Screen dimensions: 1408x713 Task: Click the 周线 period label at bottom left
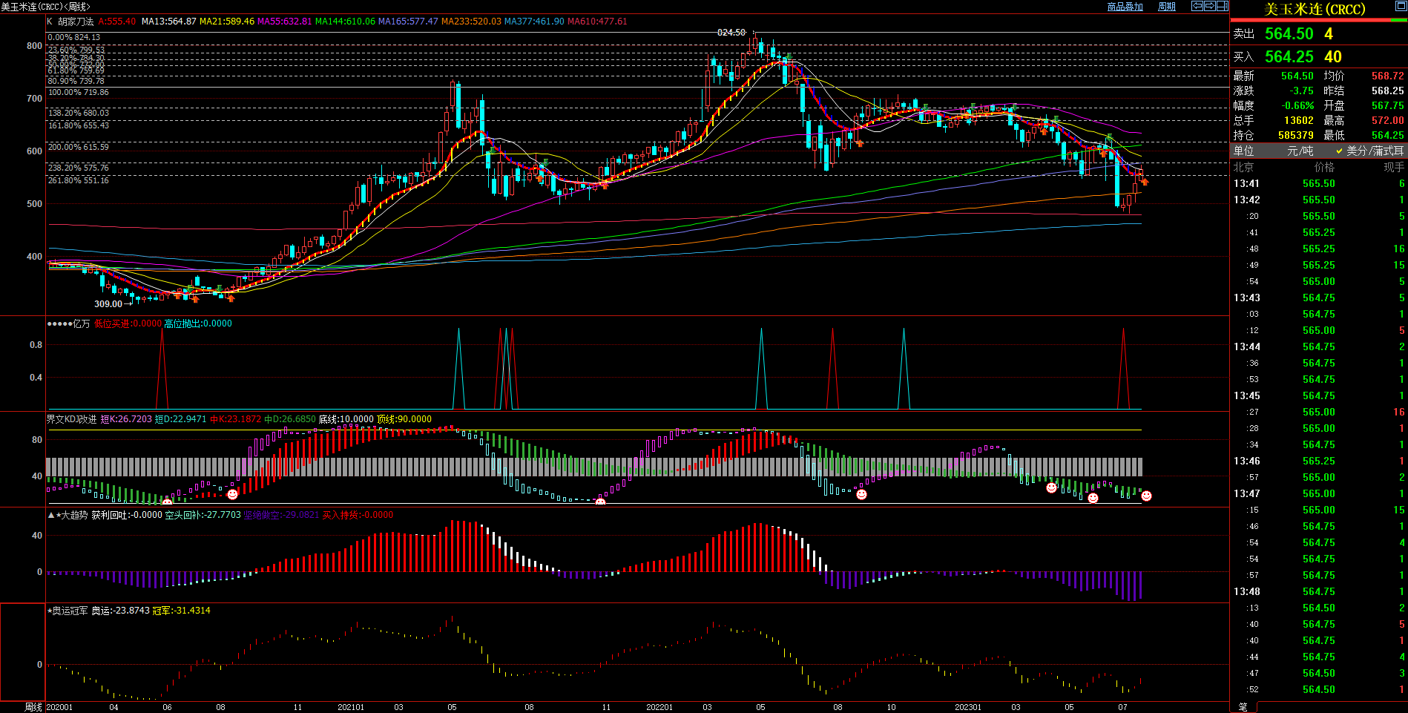click(33, 707)
